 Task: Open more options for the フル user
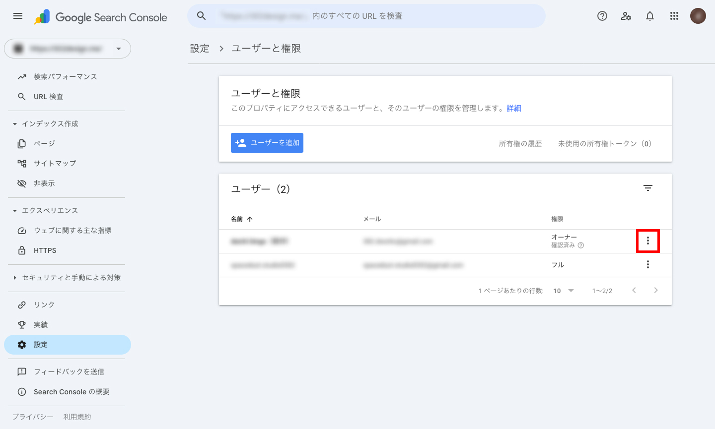(x=648, y=264)
